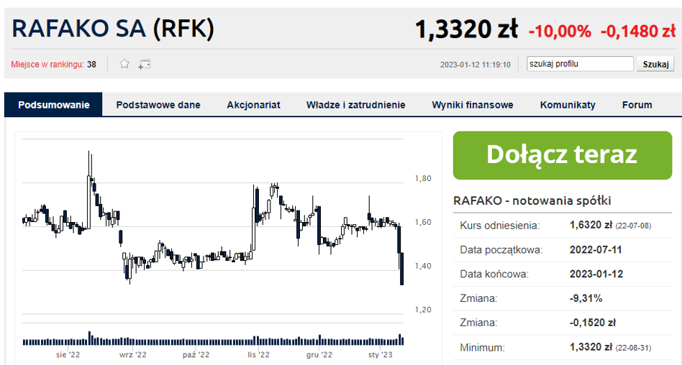This screenshot has width=682, height=365.
Task: Open Wyniki finansowe tab
Action: click(x=473, y=105)
